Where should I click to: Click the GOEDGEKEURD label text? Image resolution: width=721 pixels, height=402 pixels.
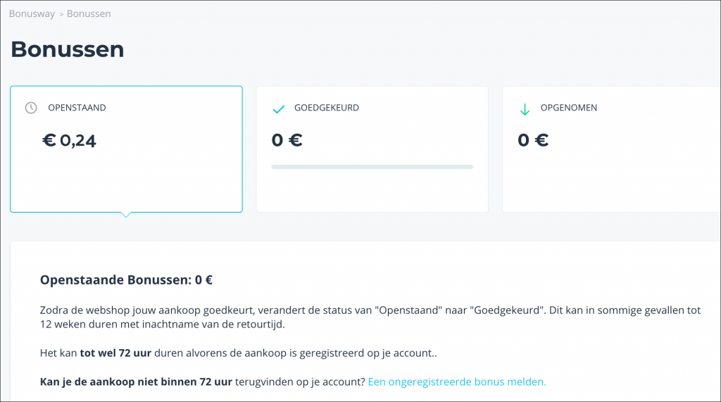tap(327, 108)
